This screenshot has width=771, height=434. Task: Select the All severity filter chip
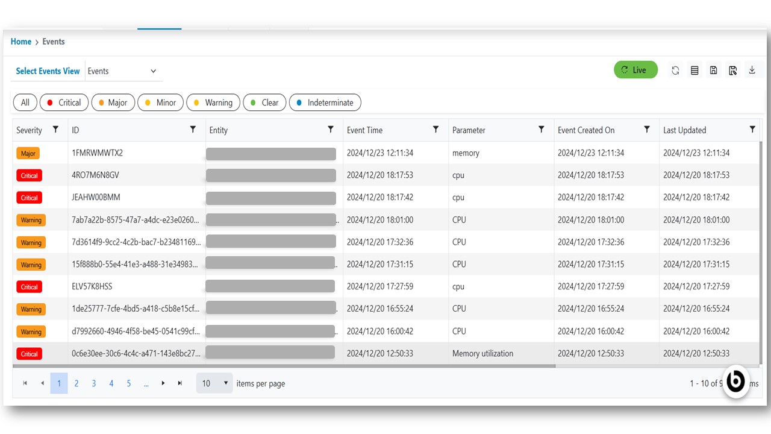[25, 102]
